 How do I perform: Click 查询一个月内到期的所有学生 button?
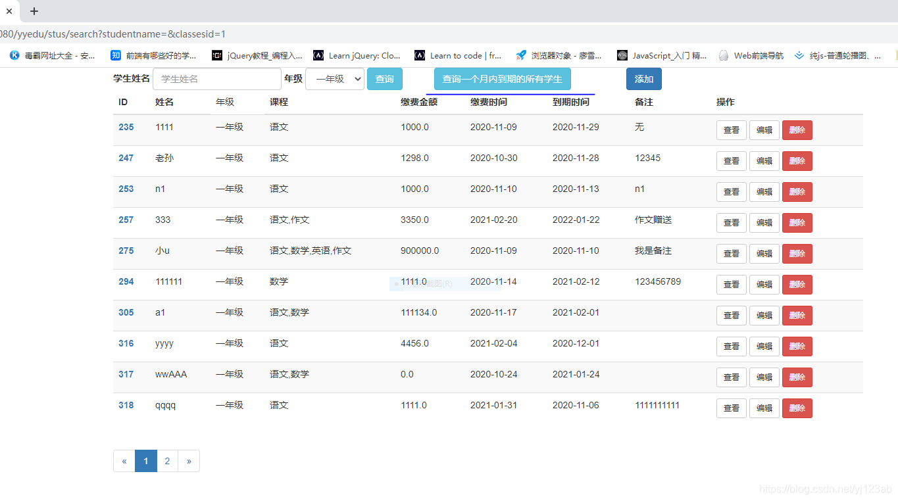coord(503,79)
